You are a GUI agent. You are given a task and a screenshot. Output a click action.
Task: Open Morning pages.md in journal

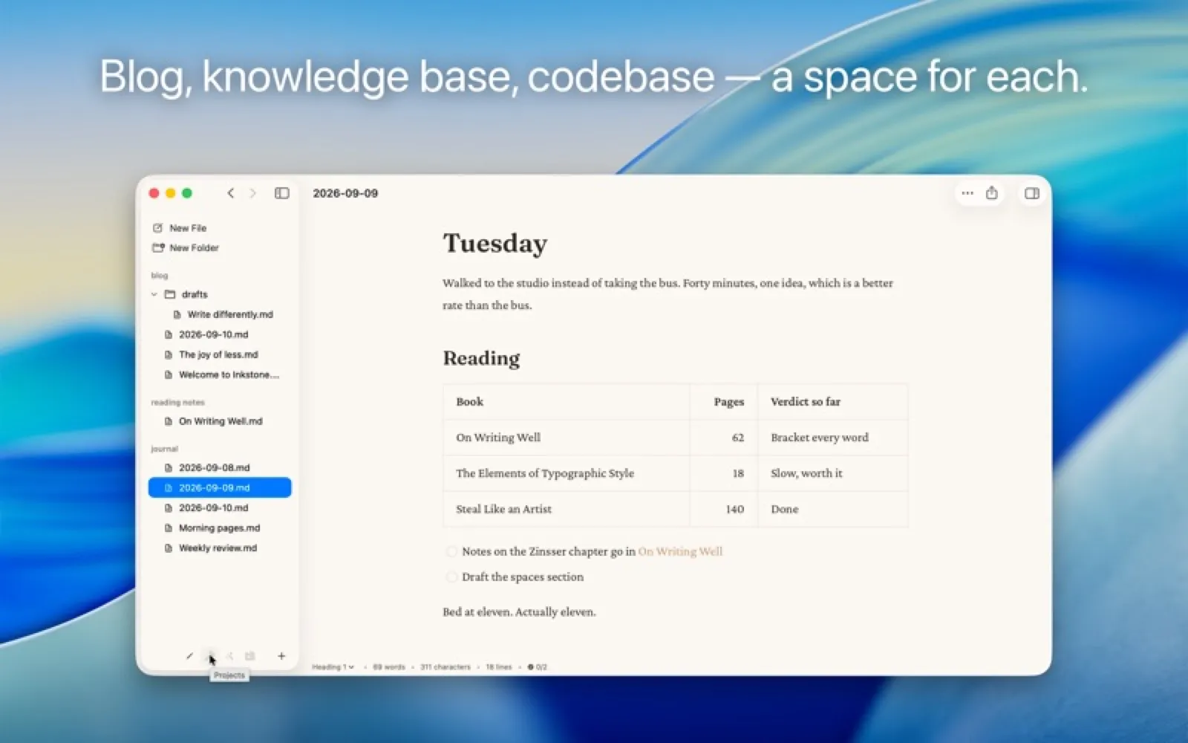pyautogui.click(x=220, y=528)
